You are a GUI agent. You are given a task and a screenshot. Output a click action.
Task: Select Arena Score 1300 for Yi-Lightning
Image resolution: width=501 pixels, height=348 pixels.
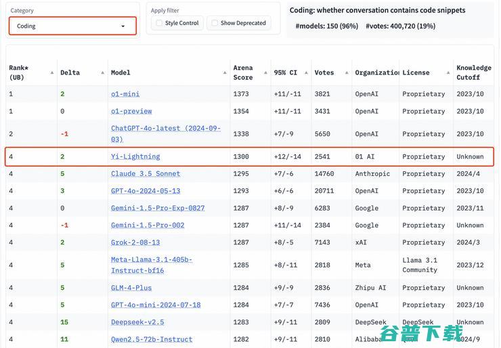[241, 156]
